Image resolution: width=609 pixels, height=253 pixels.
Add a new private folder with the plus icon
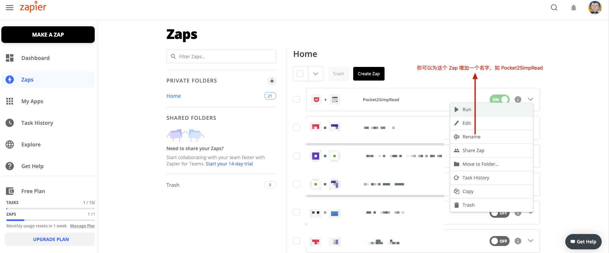272,81
